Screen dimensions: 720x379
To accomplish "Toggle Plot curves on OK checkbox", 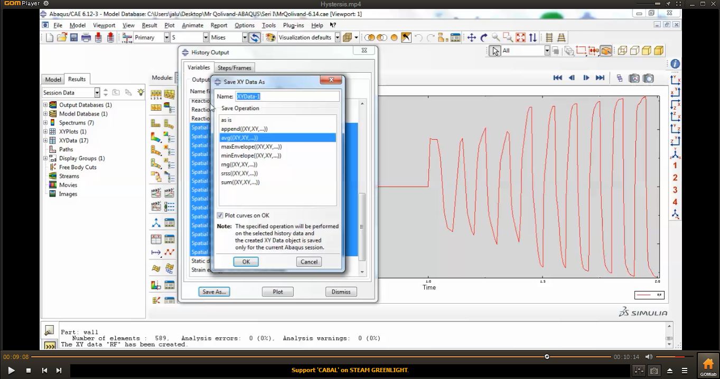I will [x=220, y=215].
